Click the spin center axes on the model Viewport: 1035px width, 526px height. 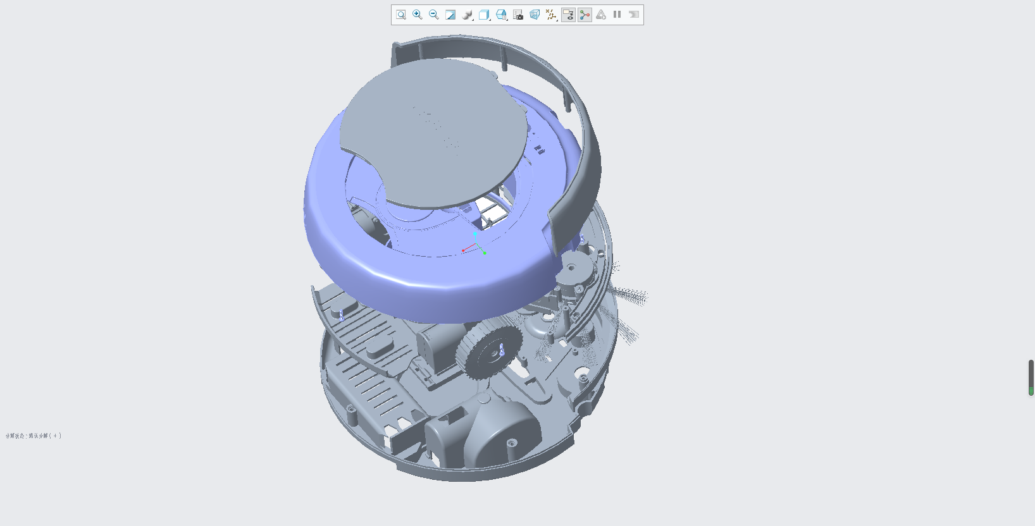coord(475,244)
